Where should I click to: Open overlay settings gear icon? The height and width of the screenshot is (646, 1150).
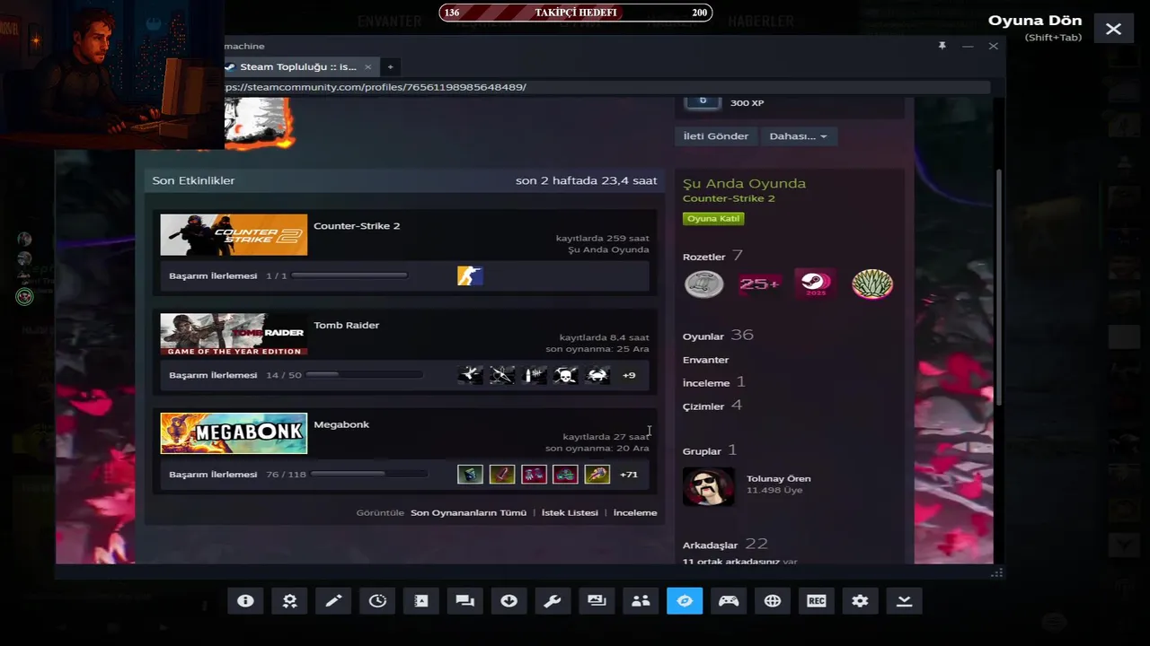pos(860,601)
